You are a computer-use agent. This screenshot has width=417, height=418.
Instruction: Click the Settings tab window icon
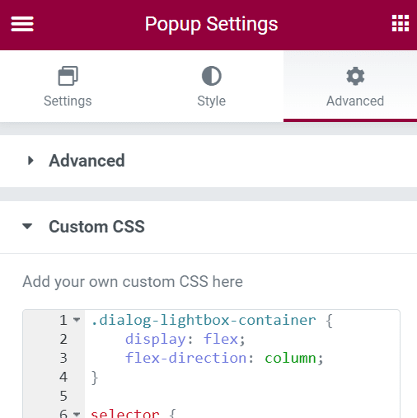[68, 76]
